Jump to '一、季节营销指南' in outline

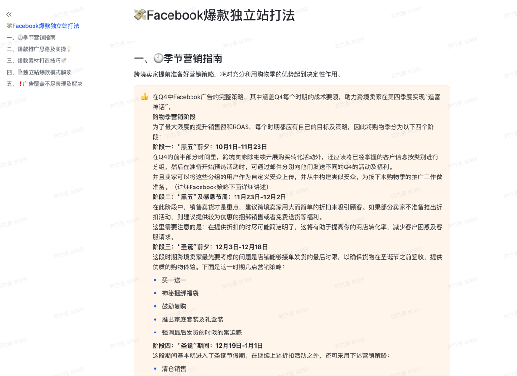point(31,38)
